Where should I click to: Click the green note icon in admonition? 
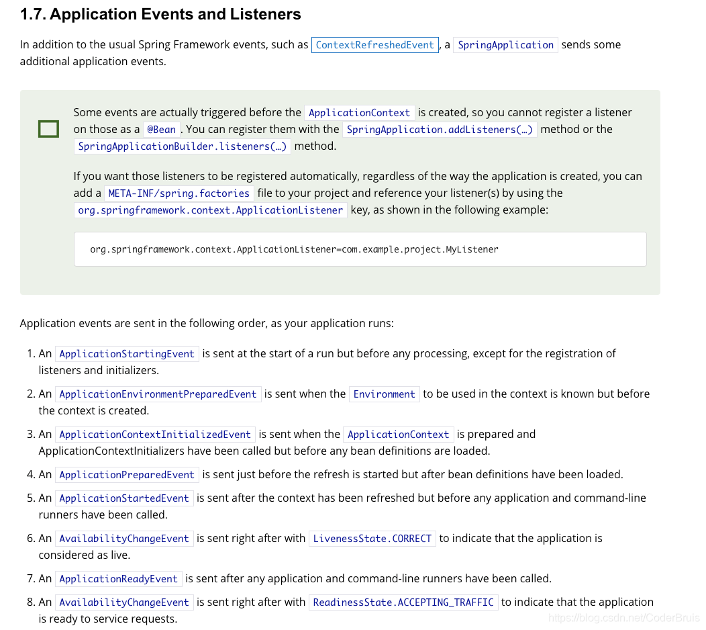pyautogui.click(x=48, y=129)
